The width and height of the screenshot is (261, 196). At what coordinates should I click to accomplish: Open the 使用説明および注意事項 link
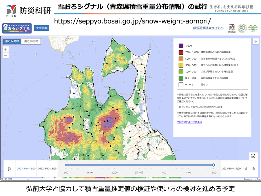pyautogui.click(x=189, y=122)
